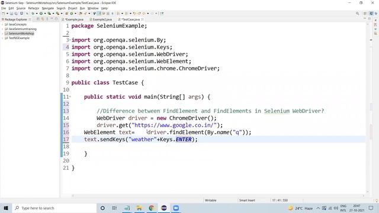
Task: Open the Coverage dropdown arrow
Action: (x=53, y=14)
